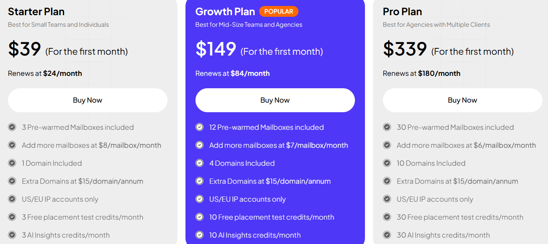Click checkmark icon beside 12 Pre-warmed Mailboxes
The image size is (548, 244).
tap(199, 127)
